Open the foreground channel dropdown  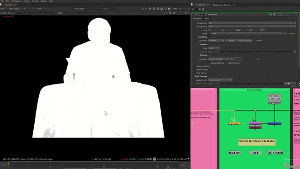250,23
